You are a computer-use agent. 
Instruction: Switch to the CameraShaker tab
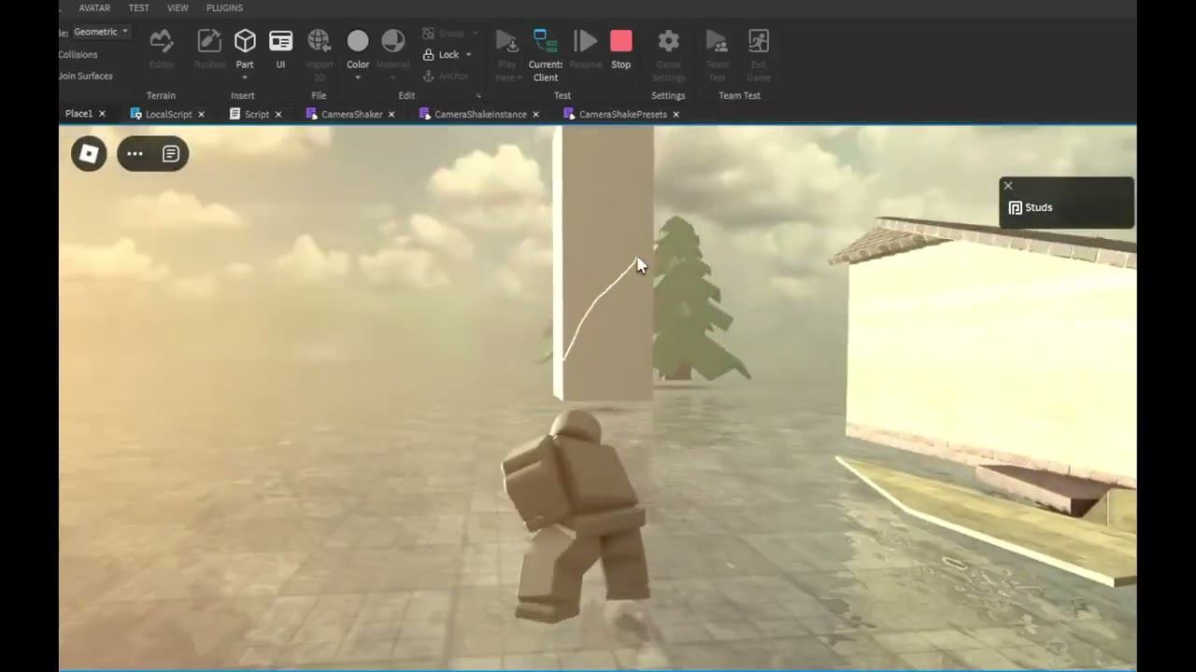pyautogui.click(x=352, y=115)
